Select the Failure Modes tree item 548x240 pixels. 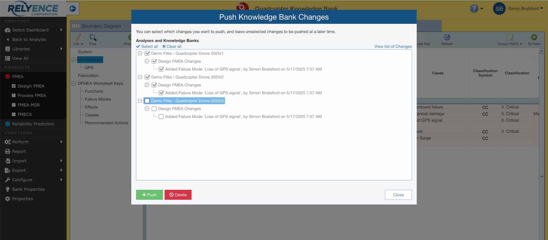[98, 99]
